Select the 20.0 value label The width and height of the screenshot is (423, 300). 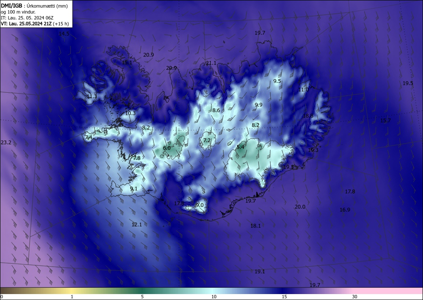(300, 206)
